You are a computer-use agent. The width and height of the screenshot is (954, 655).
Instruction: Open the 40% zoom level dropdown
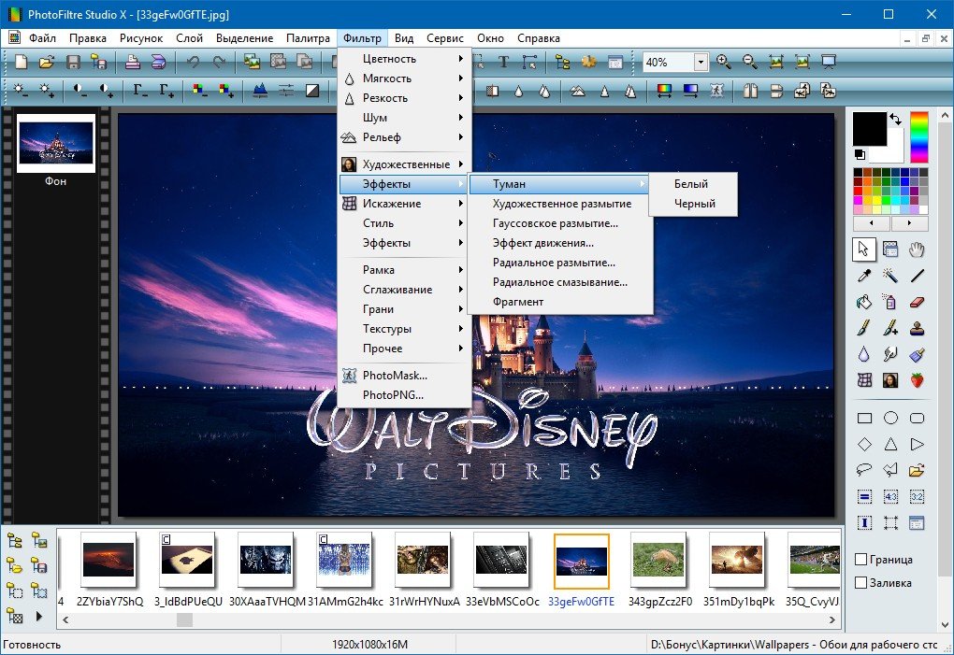pos(701,63)
